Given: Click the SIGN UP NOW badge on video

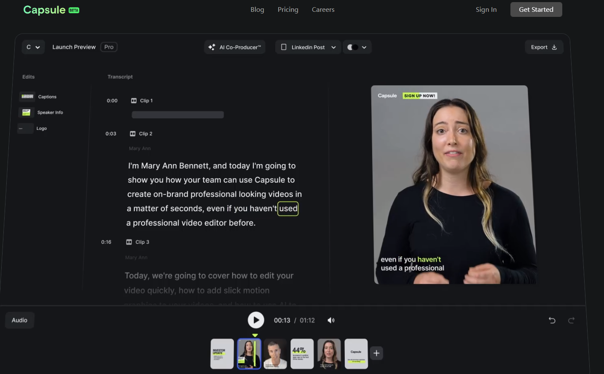Looking at the screenshot, I should [420, 96].
